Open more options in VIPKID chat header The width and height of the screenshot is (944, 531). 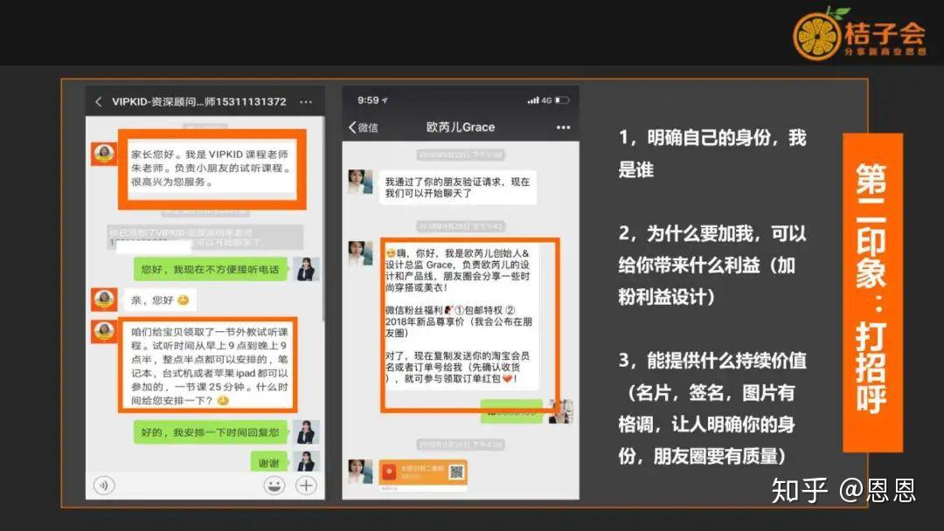coord(306,102)
